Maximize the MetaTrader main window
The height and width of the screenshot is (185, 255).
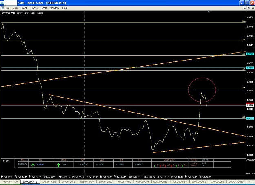coord(247,3)
